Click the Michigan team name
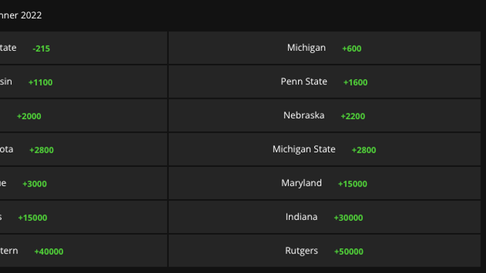This screenshot has width=486, height=273. click(x=306, y=48)
